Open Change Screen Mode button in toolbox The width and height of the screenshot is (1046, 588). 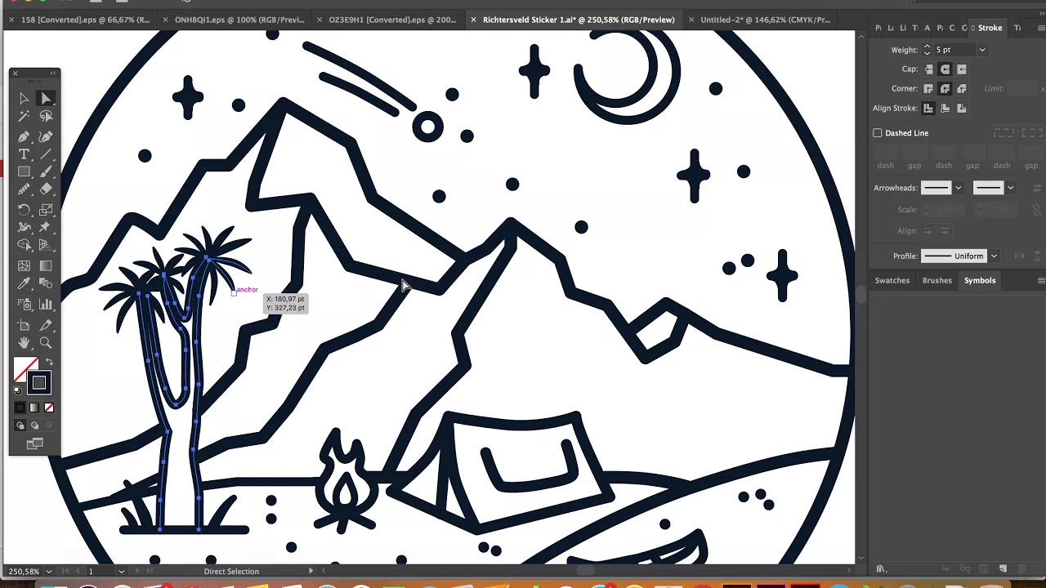(34, 443)
